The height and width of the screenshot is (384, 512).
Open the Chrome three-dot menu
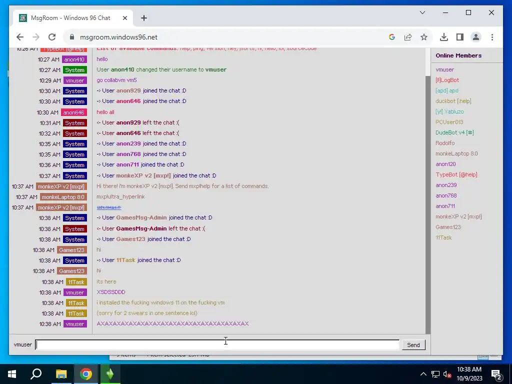[x=492, y=37]
